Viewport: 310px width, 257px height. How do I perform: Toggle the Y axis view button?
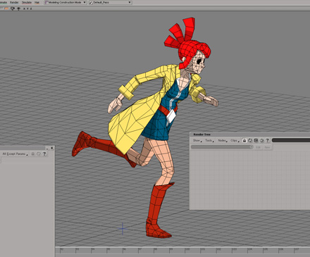[27, 8]
